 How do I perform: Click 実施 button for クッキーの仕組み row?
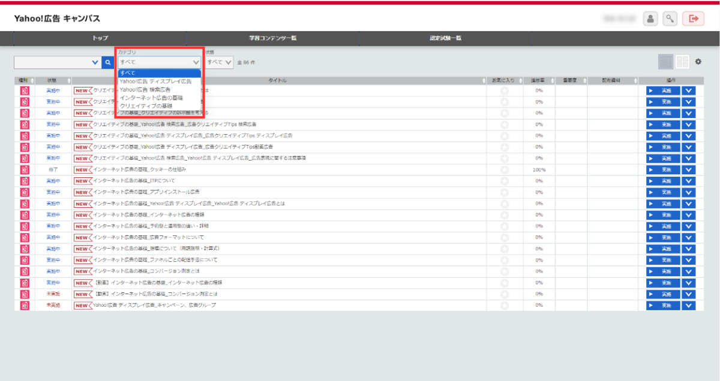coord(663,170)
